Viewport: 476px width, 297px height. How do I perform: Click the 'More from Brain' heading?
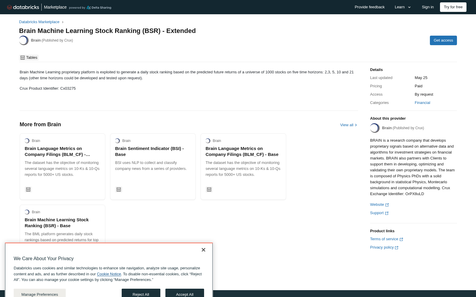(x=40, y=124)
